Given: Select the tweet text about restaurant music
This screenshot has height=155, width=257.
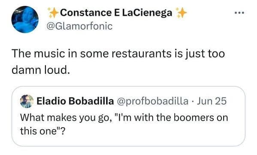Looking at the screenshot, I should pos(118,62).
